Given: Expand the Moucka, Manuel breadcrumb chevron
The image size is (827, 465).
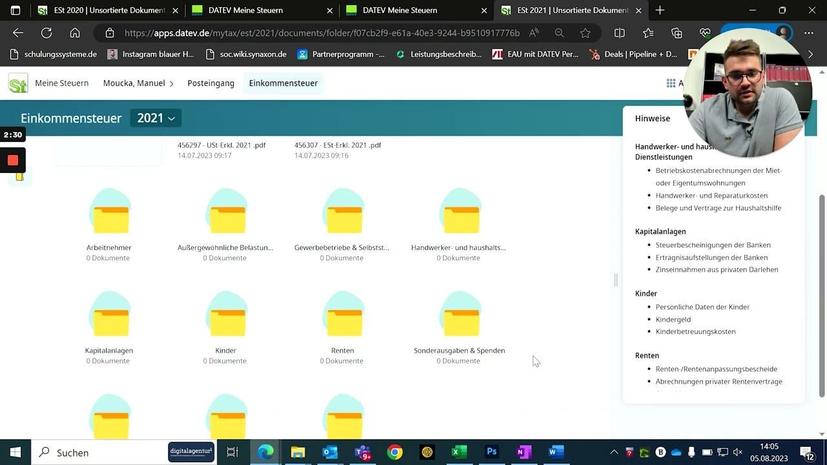Looking at the screenshot, I should coord(172,83).
